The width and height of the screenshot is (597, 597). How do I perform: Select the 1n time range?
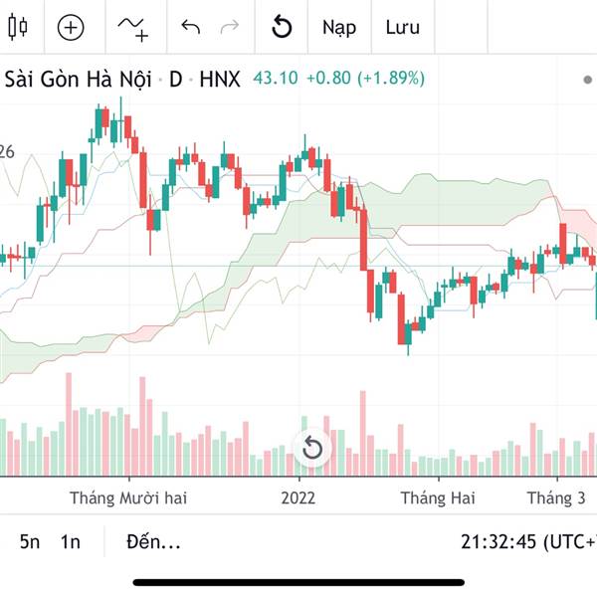click(70, 542)
